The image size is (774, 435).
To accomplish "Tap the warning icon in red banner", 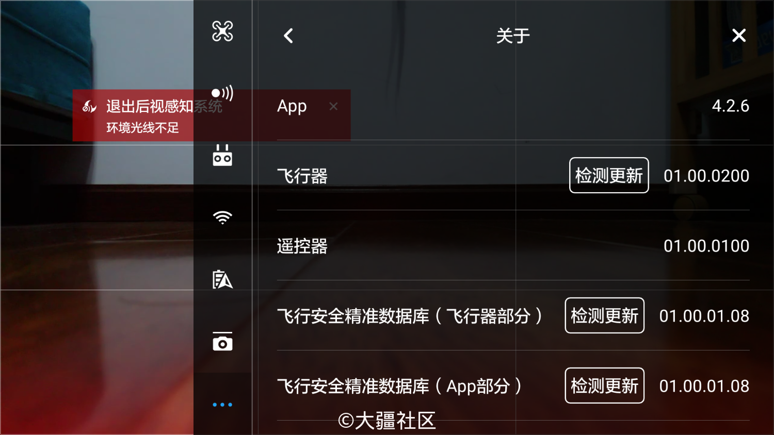I will [89, 107].
